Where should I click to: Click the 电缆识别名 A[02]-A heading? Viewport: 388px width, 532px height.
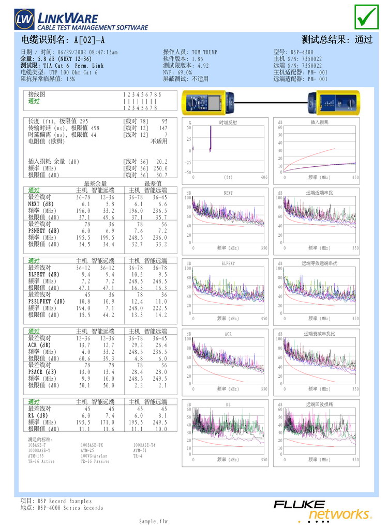[x=63, y=40]
